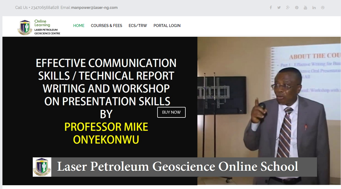
Task: Click the BUY NOW button
Action: click(x=171, y=112)
